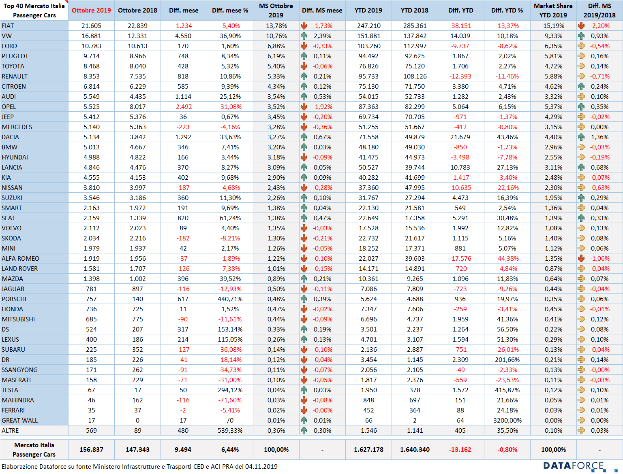The image size is (623, 474).
Task: Click the red down arrow in OPEL Diff. MS mese
Action: 304,106
